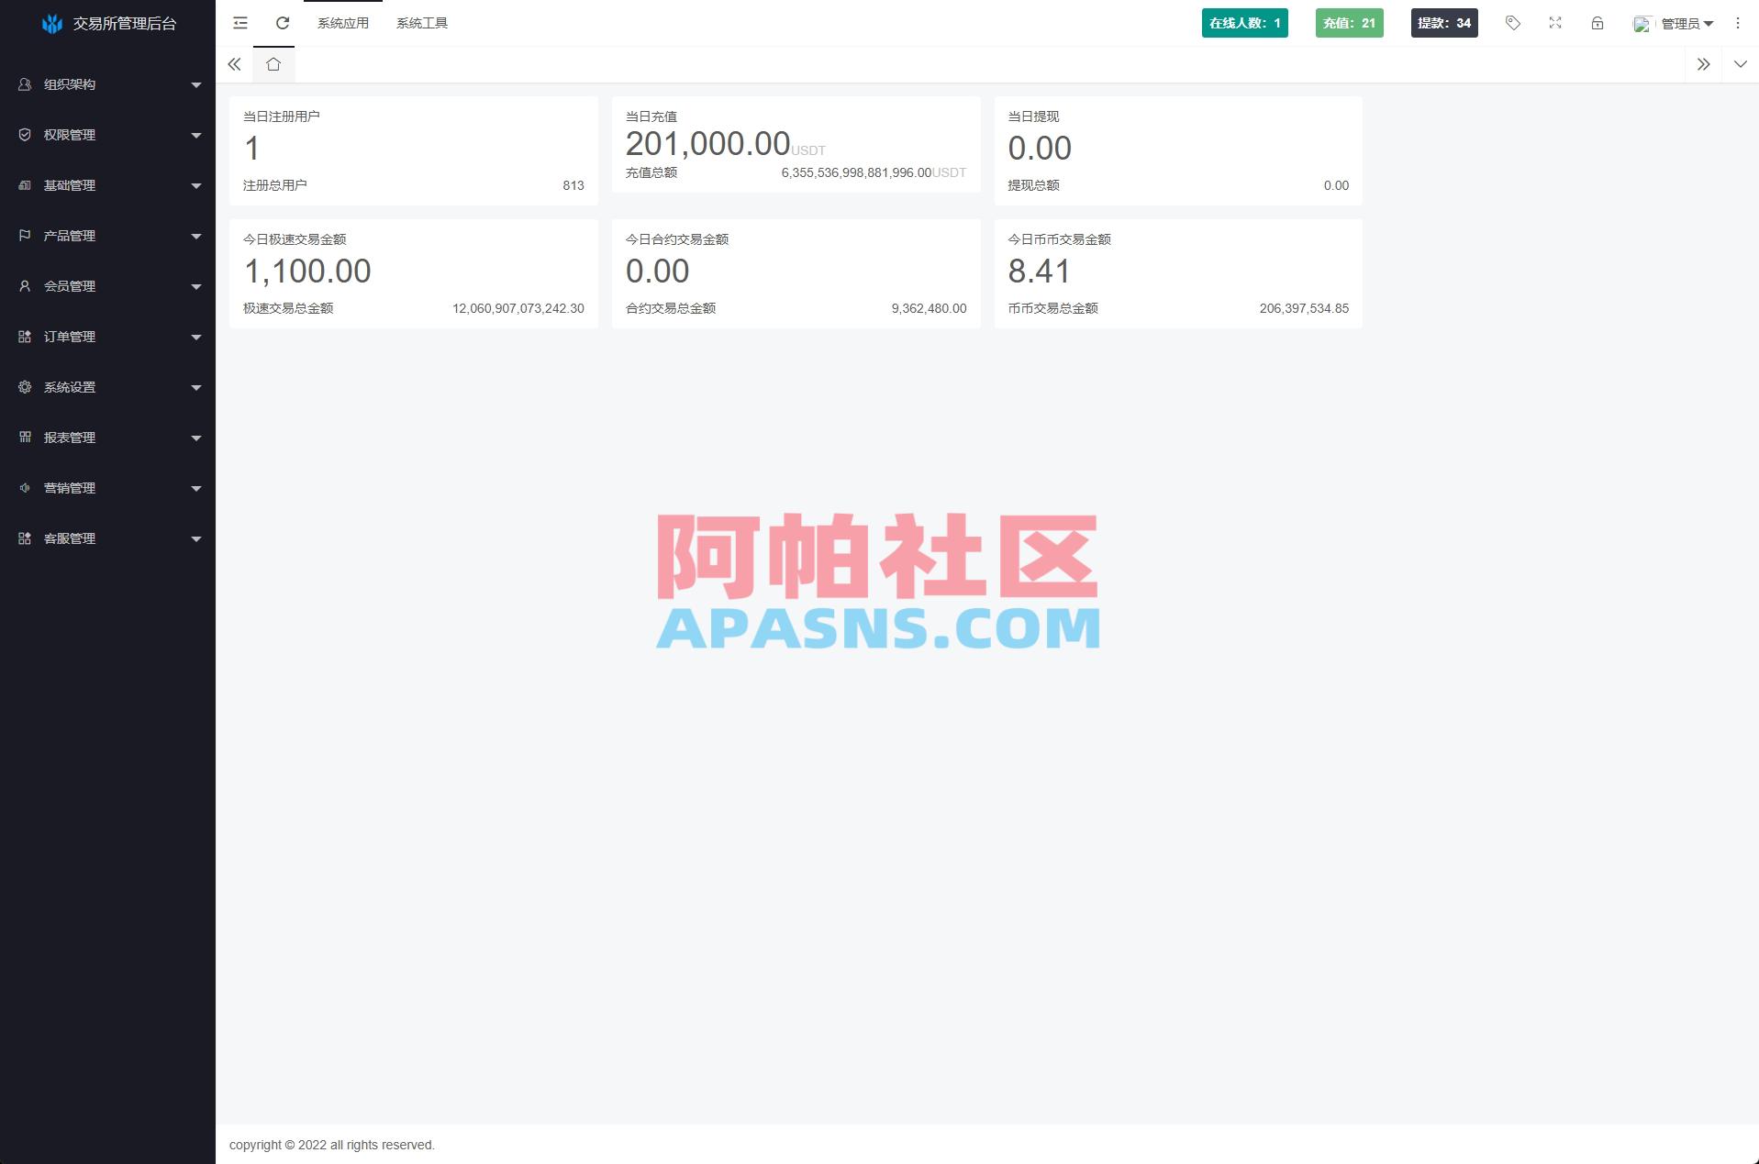Click the tag icon in top toolbar

1513,23
